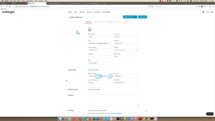
Task: Open the Apps menu in OneLogin
Action: 76,12
